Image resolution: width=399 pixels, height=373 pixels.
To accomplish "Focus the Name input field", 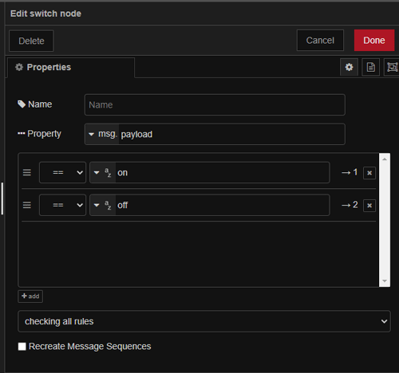I will tap(215, 104).
